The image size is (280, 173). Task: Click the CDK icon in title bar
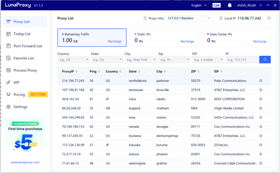217,5
